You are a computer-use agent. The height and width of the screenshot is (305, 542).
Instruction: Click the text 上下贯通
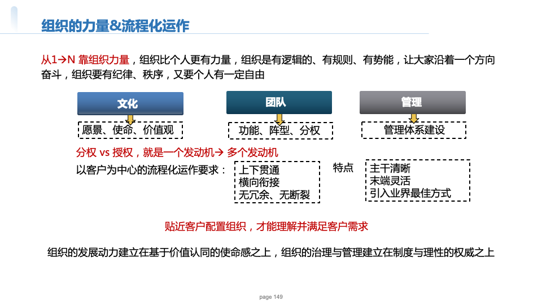[259, 170]
